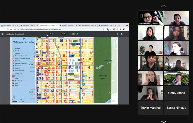Switch to the Mail - Adams, April tab
This screenshot has width=193, height=123.
point(9,26)
